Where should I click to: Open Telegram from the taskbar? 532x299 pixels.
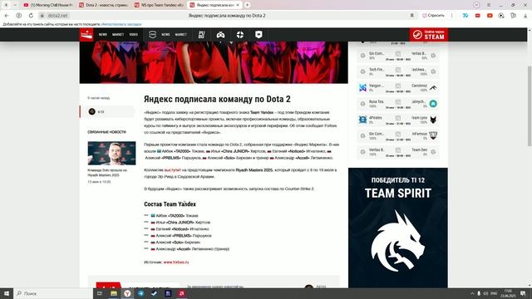pos(140,293)
